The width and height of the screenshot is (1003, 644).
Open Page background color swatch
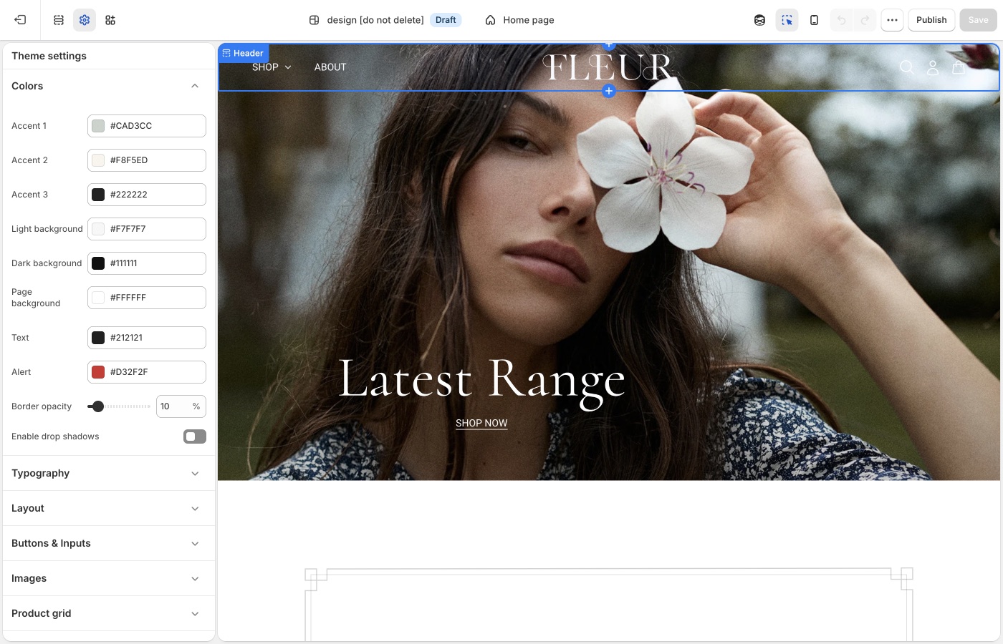[x=98, y=298]
